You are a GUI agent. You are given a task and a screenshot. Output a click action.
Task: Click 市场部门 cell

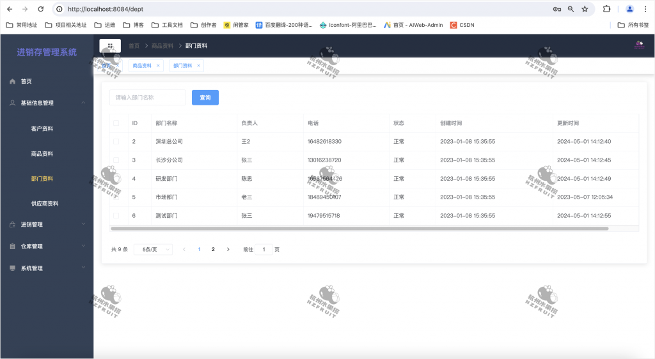coord(166,197)
